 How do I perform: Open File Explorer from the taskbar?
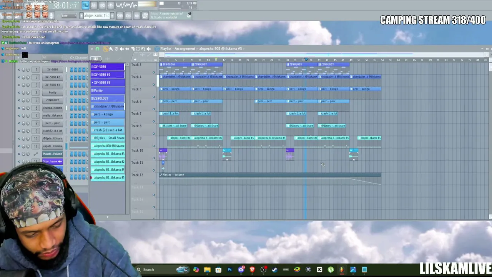tap(207, 270)
